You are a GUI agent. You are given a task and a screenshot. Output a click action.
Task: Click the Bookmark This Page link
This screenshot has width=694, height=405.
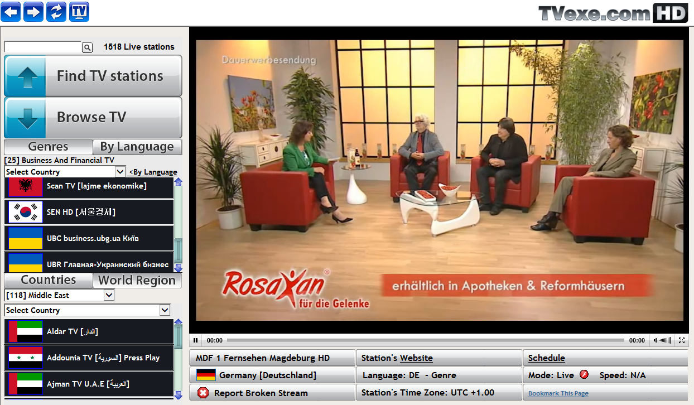(558, 393)
